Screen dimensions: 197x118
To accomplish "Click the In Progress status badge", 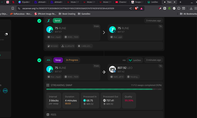I will pos(72,60).
